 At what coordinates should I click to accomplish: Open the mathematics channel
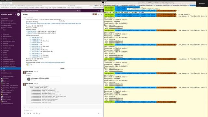point(7,48)
